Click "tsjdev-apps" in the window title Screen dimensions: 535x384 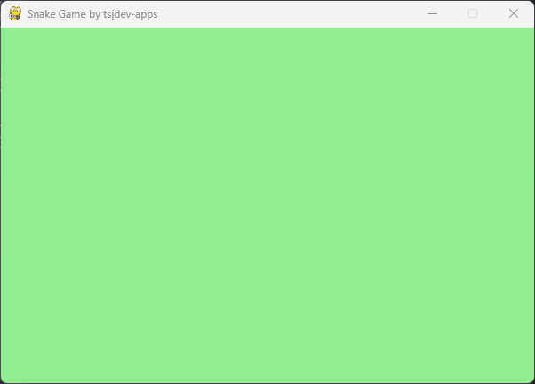(131, 14)
